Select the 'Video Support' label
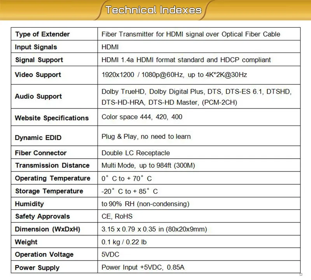The image size is (311, 280). pos(38,75)
